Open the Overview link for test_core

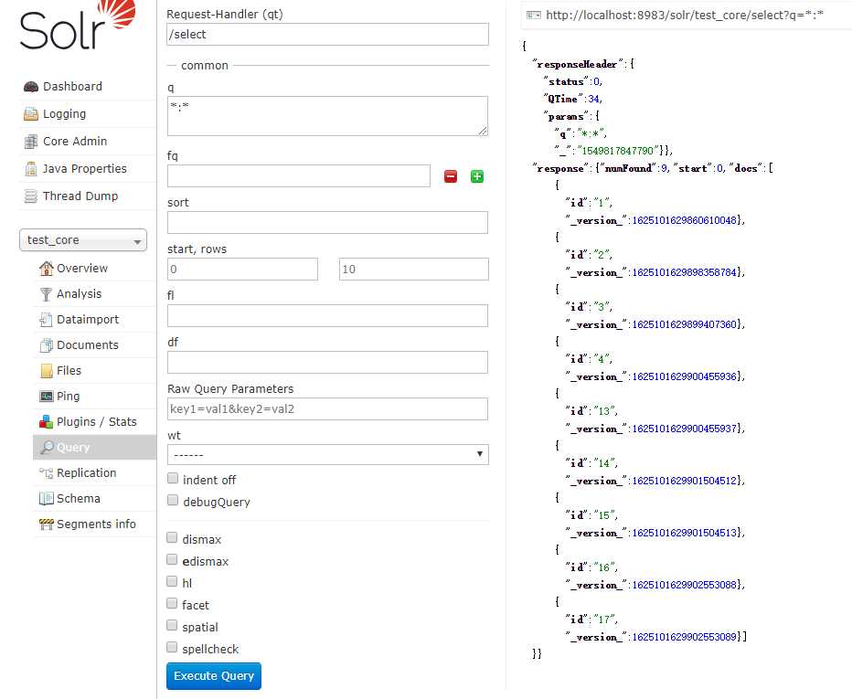(x=82, y=269)
